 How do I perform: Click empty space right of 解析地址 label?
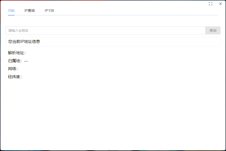(100, 53)
